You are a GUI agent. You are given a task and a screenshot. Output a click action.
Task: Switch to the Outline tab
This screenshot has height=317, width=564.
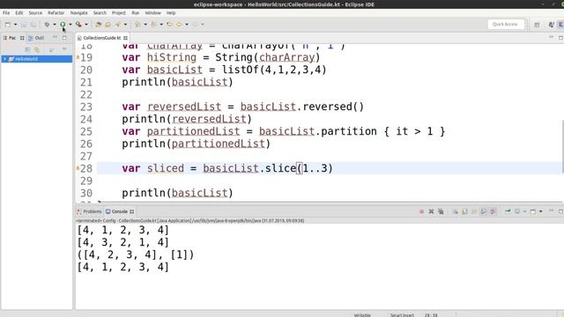tap(36, 38)
